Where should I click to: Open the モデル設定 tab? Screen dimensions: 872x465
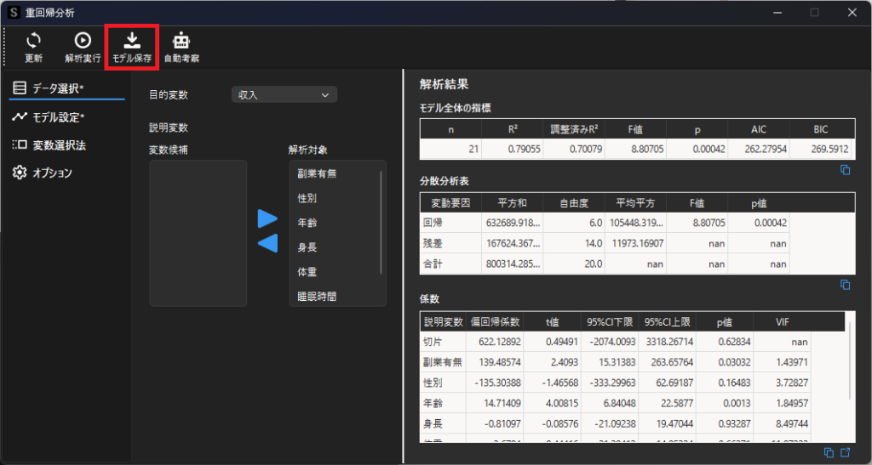coord(58,117)
